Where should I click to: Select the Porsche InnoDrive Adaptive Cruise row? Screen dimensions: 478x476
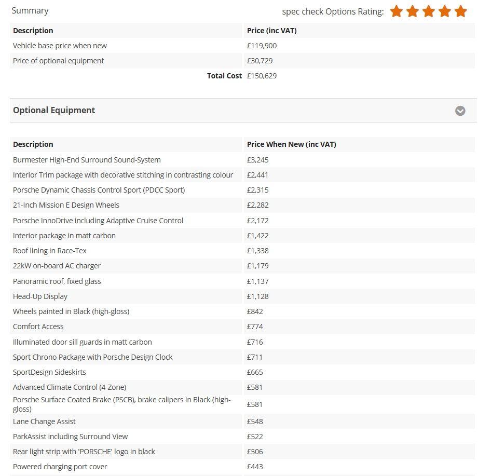tap(98, 221)
